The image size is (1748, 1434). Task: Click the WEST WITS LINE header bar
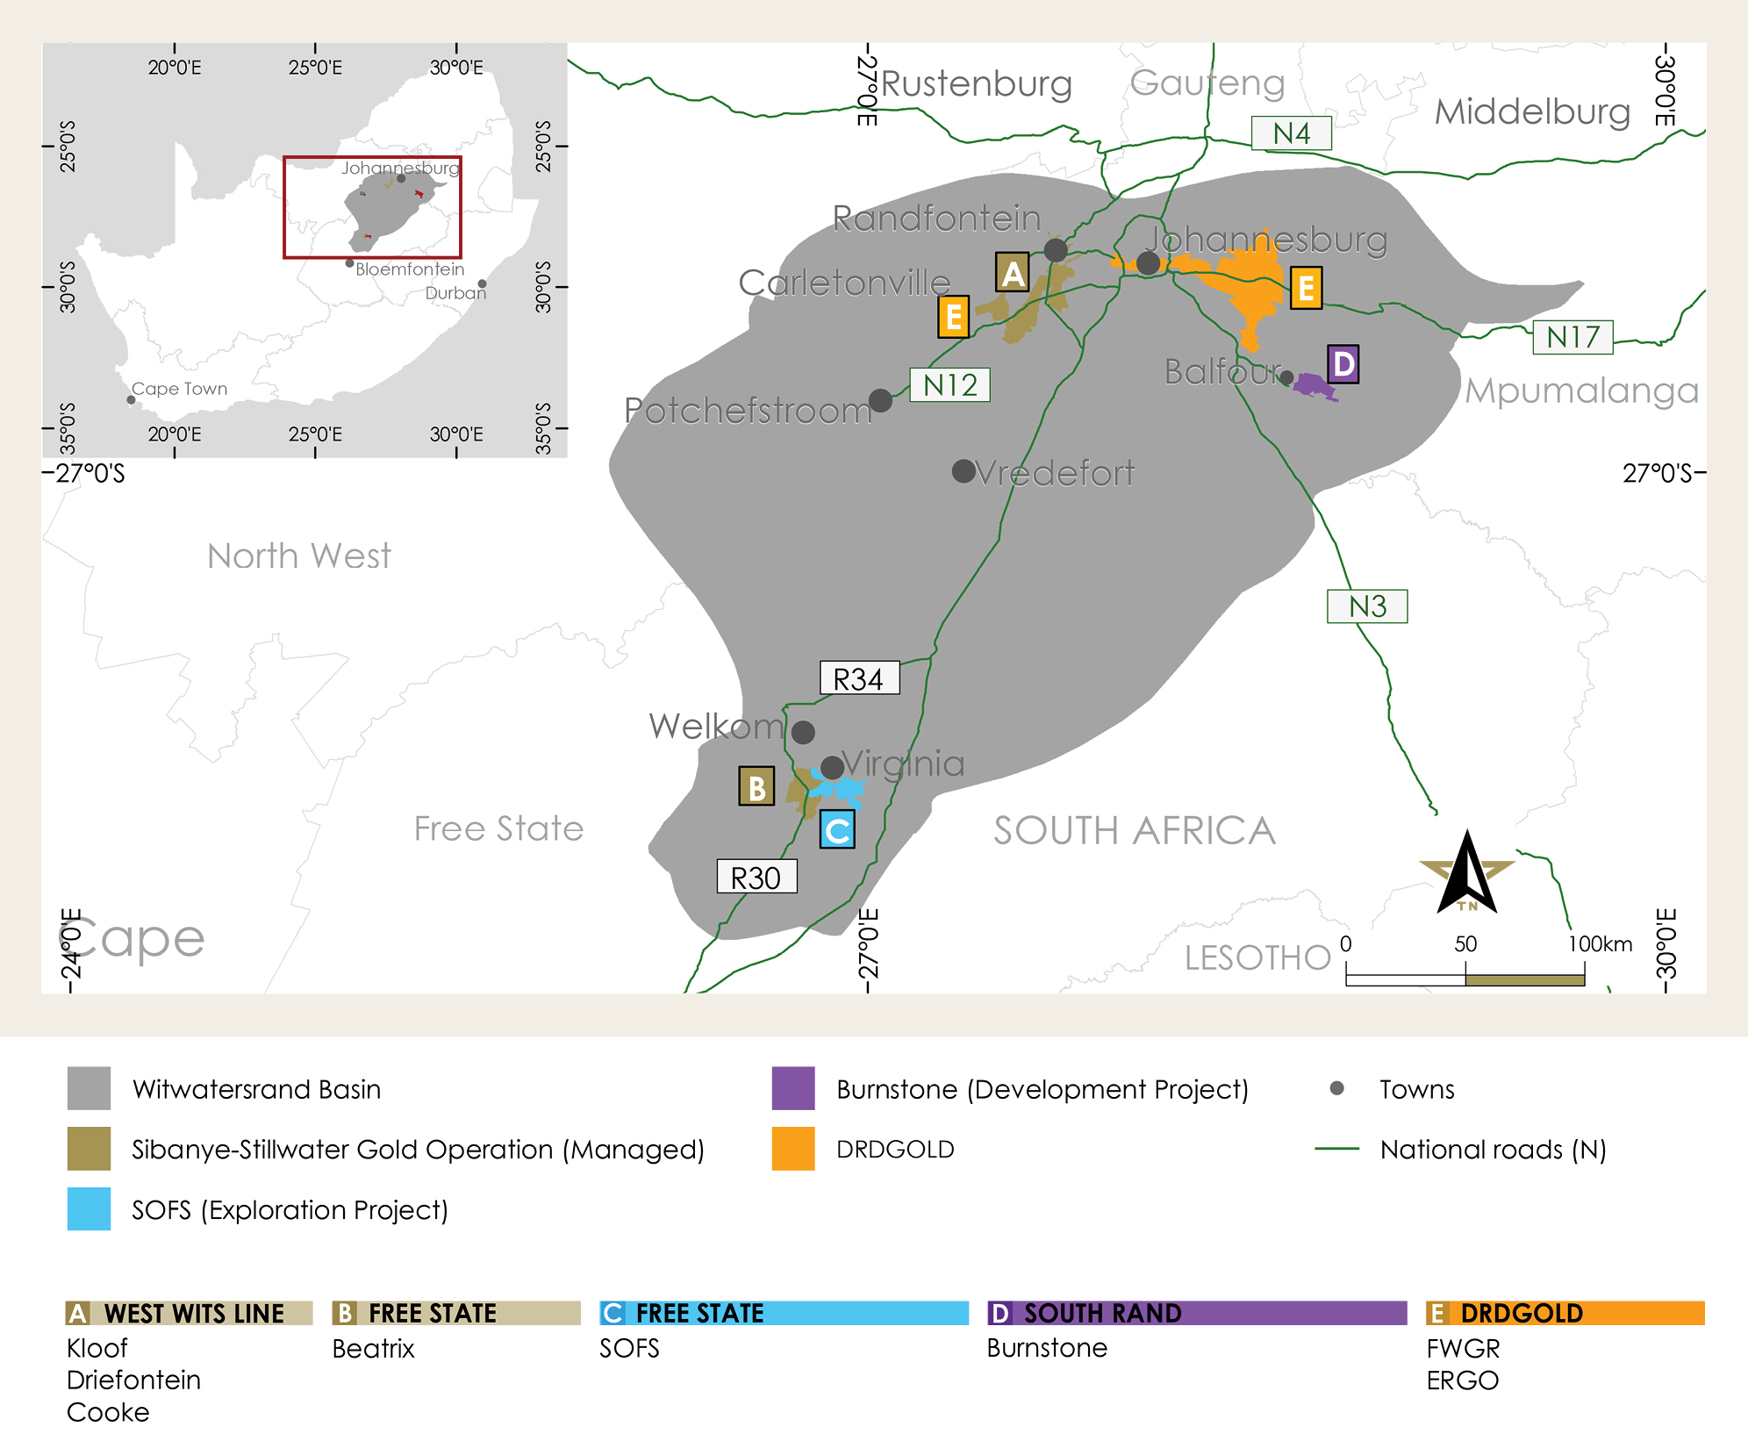pos(189,1313)
